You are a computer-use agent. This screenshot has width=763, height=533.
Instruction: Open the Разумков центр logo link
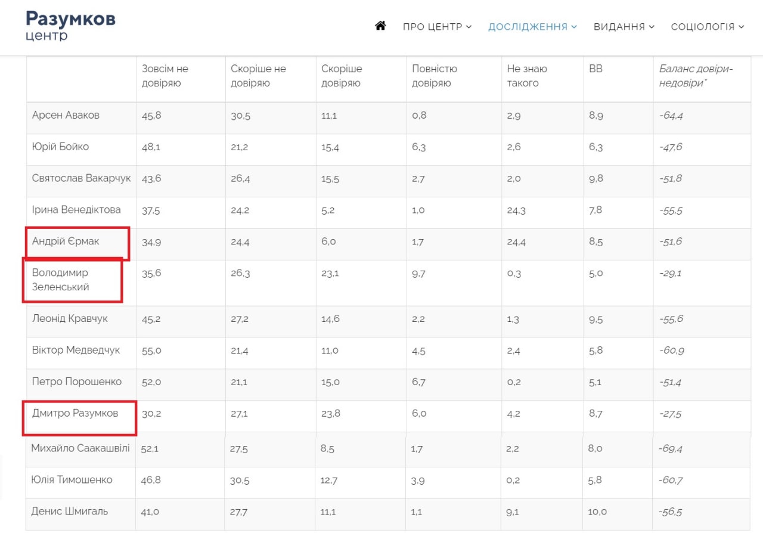click(70, 26)
